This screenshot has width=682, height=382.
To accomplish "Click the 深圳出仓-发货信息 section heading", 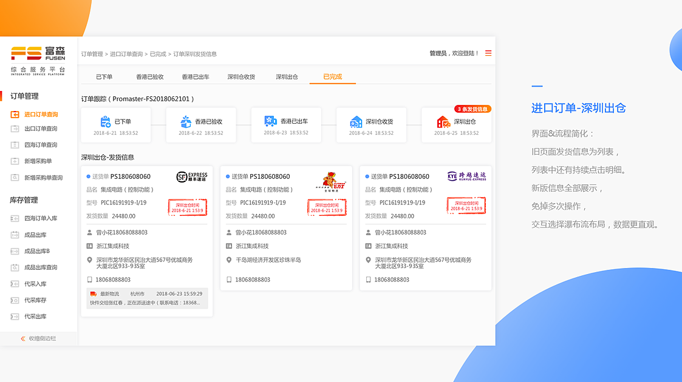I will coord(107,157).
